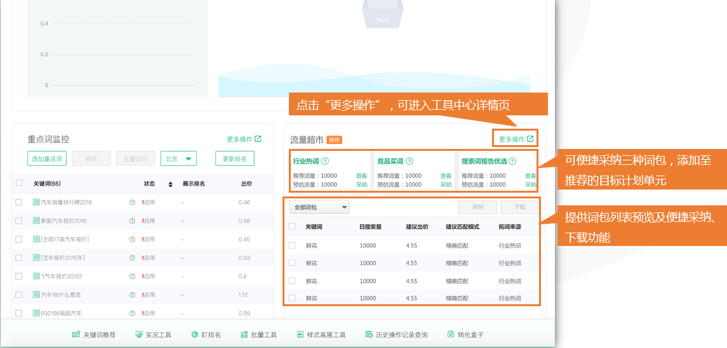Tick the checkbox for 汽车销量排行榜2016
This screenshot has height=348, width=727.
click(19, 202)
